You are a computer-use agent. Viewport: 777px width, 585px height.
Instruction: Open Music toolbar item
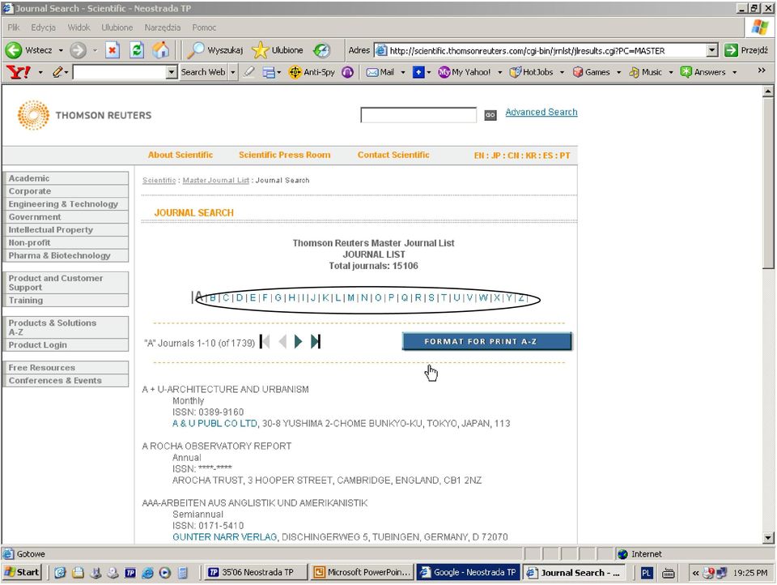[x=645, y=72]
